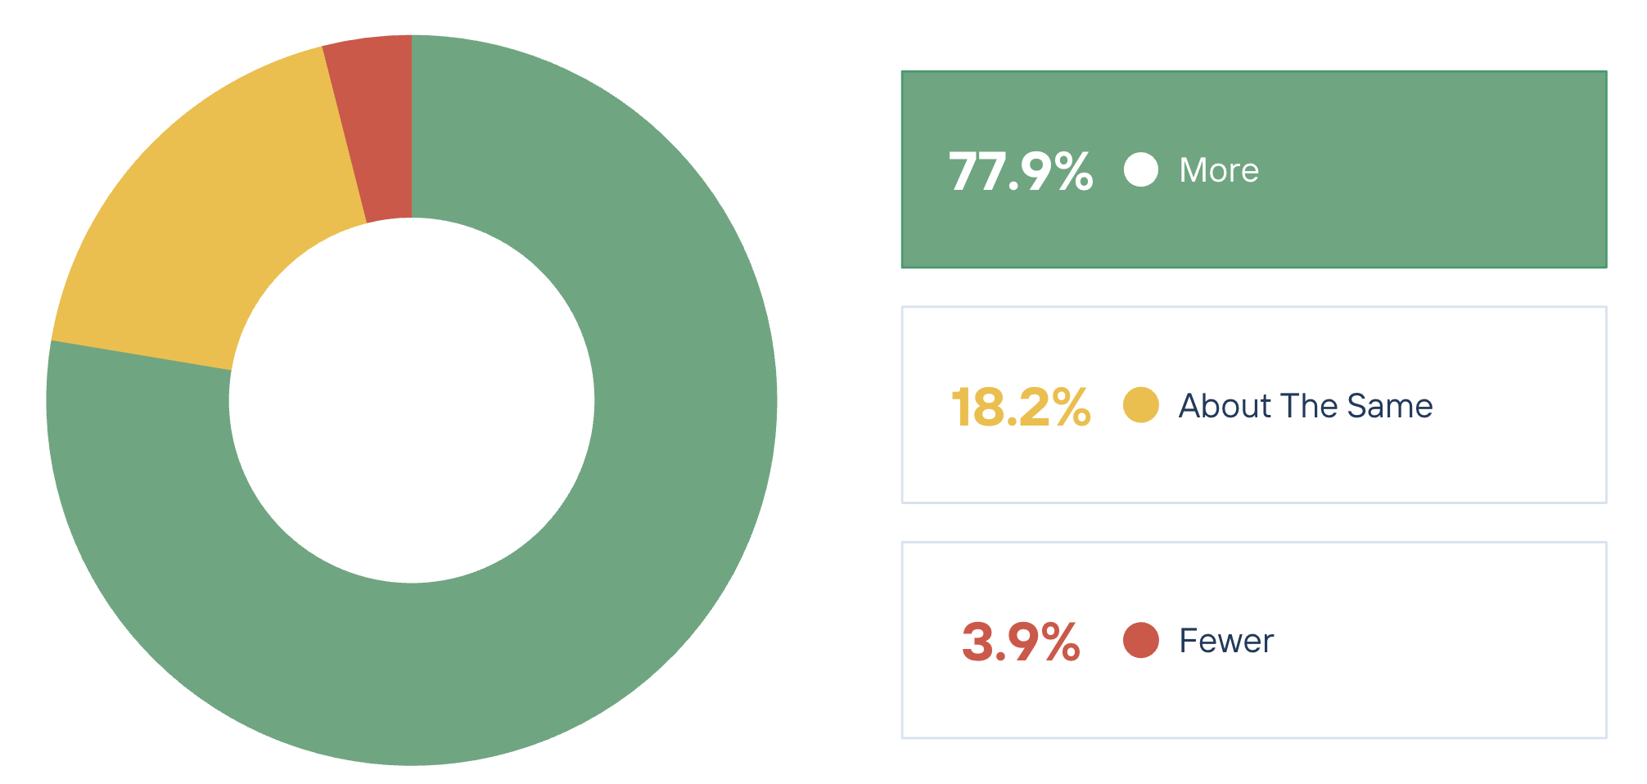Click the yellow dot beside About The Same
1647x784 pixels.
(1140, 405)
